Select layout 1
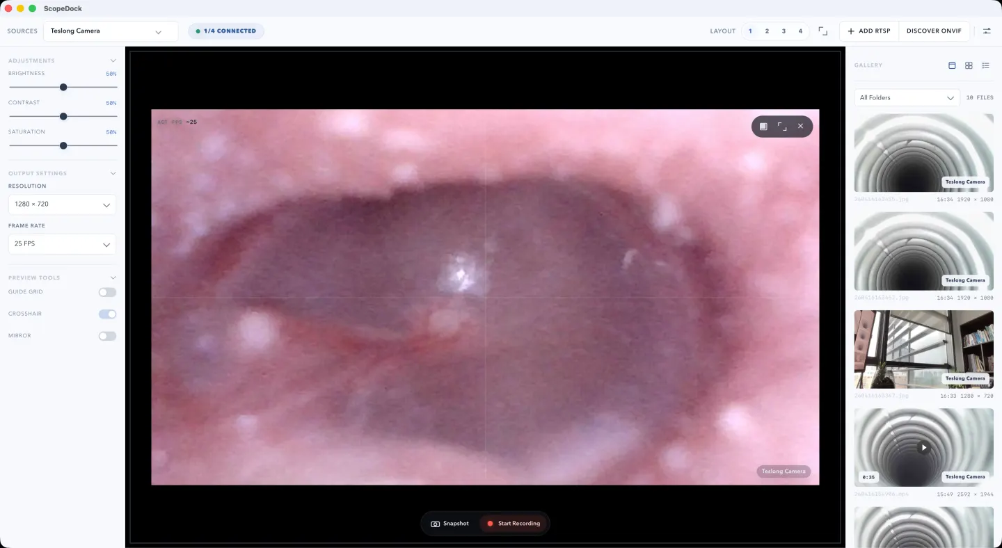Image resolution: width=1002 pixels, height=548 pixels. 750,31
